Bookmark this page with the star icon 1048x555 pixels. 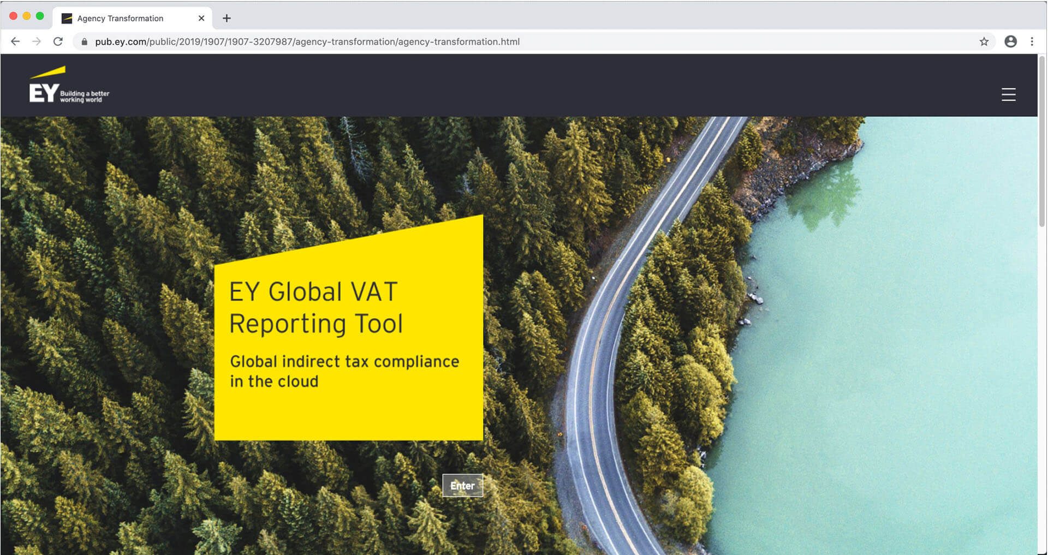(x=984, y=41)
